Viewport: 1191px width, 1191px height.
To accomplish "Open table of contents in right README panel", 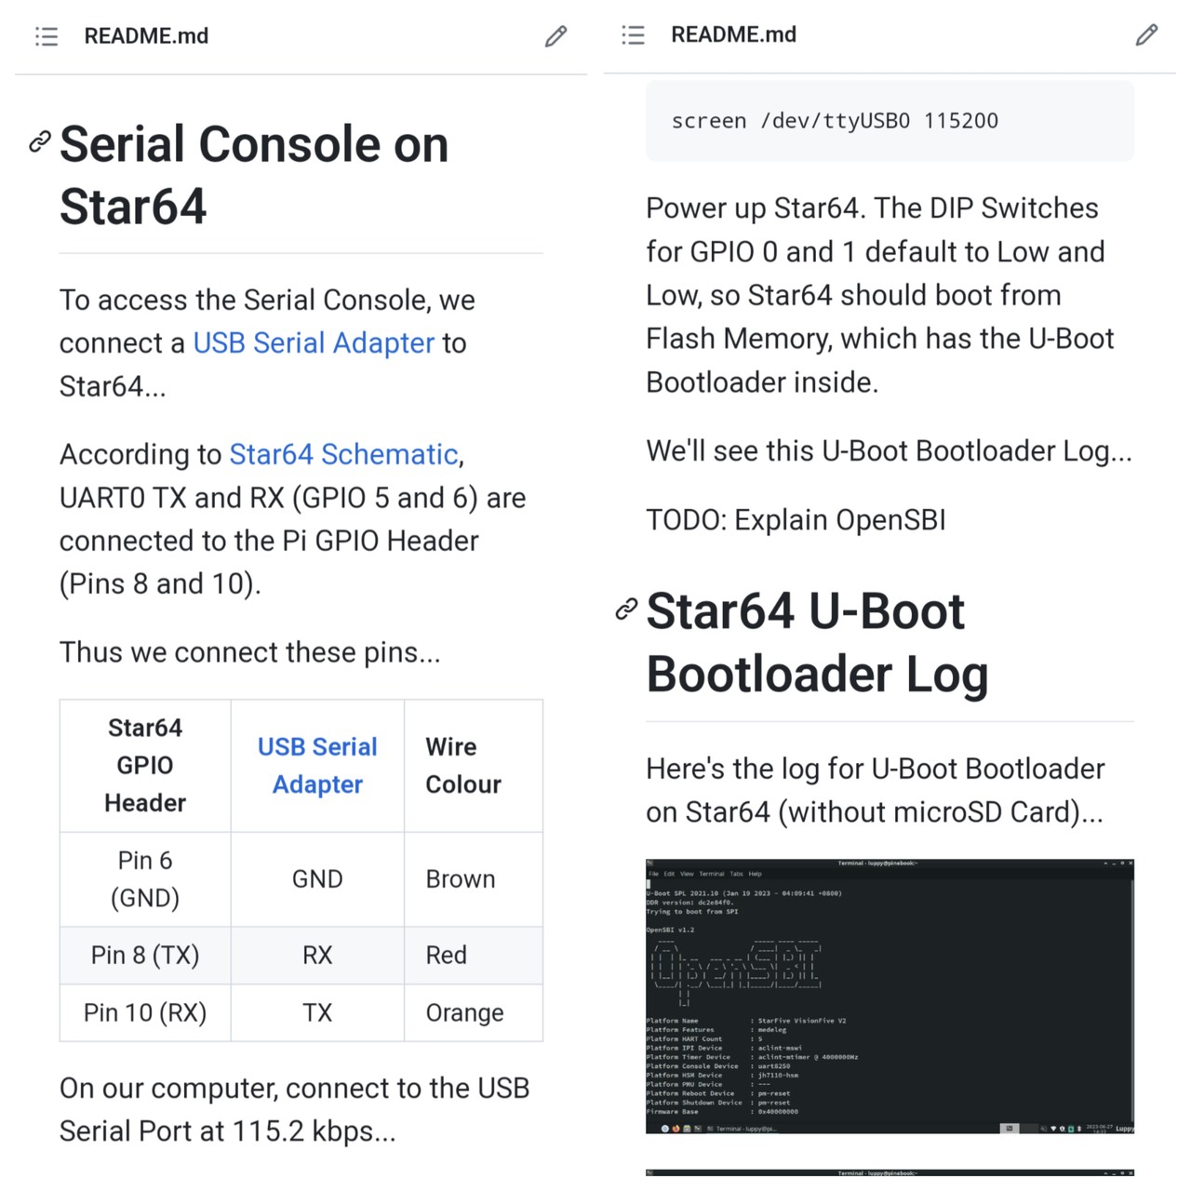I will pyautogui.click(x=633, y=35).
